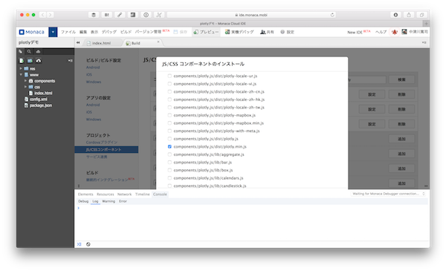Click the file tree options icon
Screen dimensions: 446x271
tap(71, 60)
